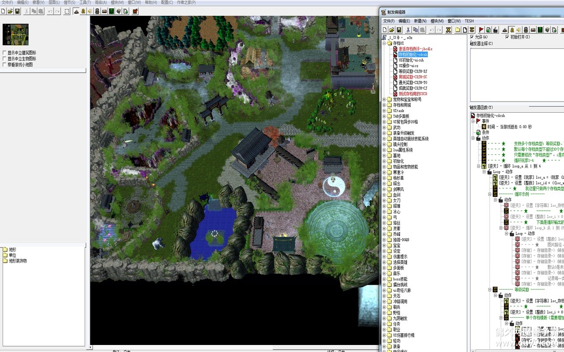Click Selection Brush icon in main toolbar
This screenshot has height=352, width=564.
(x=67, y=11)
